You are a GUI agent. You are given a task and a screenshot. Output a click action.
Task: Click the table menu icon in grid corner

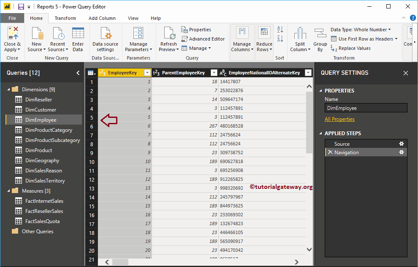[x=92, y=73]
